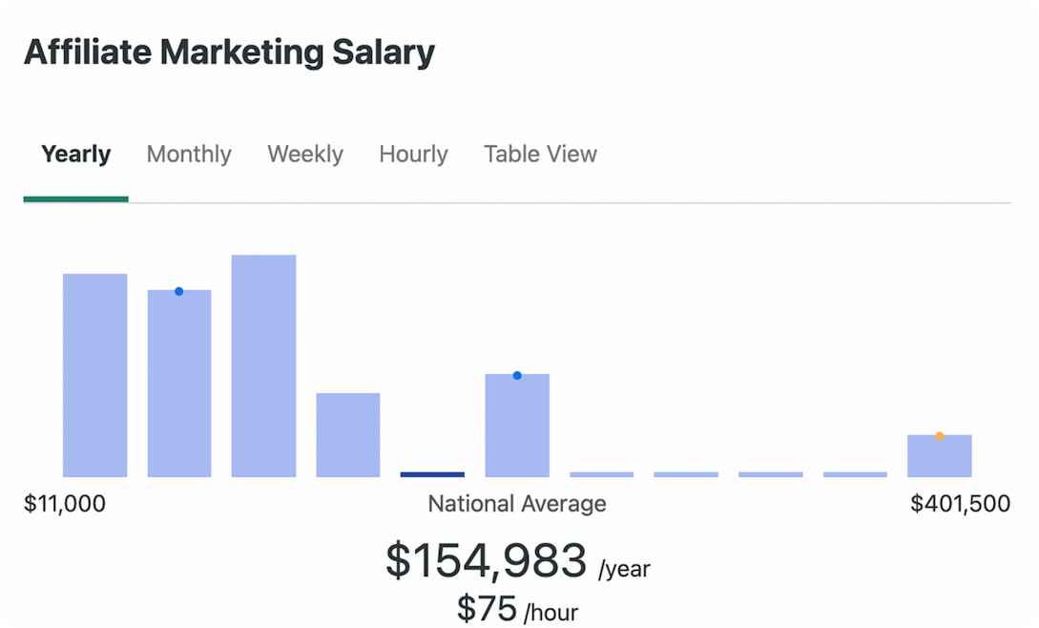Click the $11,000 minimum salary label
The width and height of the screenshot is (1039, 628).
coord(65,504)
